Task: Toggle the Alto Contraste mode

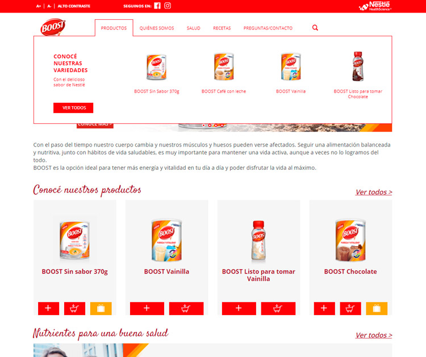Action: point(74,6)
